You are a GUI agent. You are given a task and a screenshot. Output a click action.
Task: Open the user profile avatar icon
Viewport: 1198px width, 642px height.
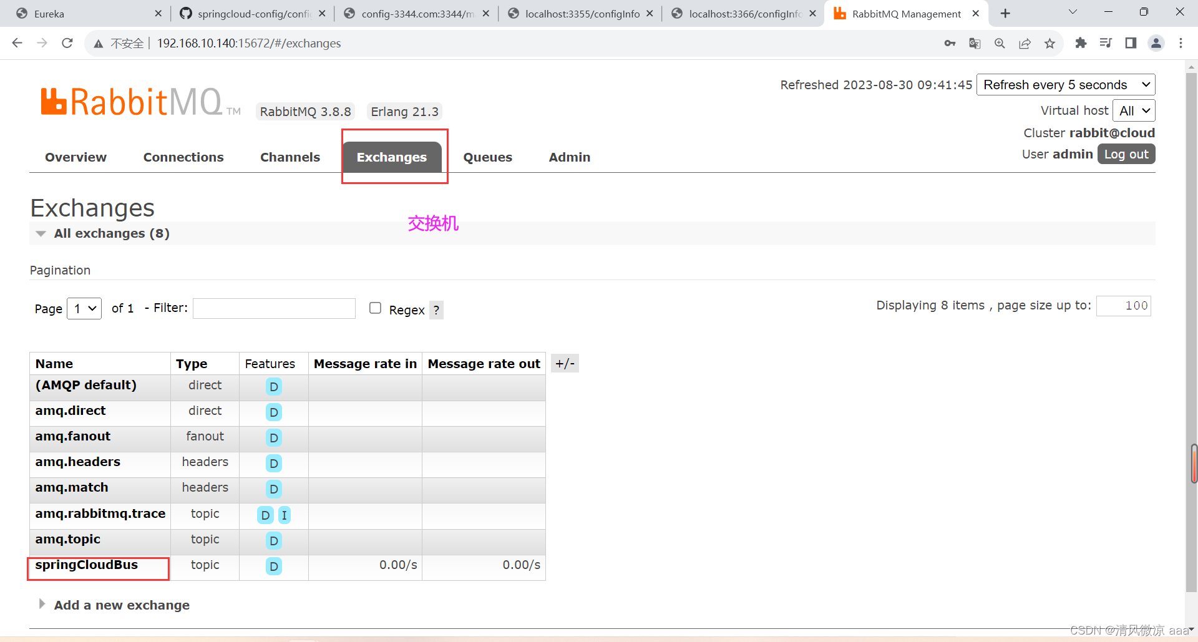(x=1156, y=43)
